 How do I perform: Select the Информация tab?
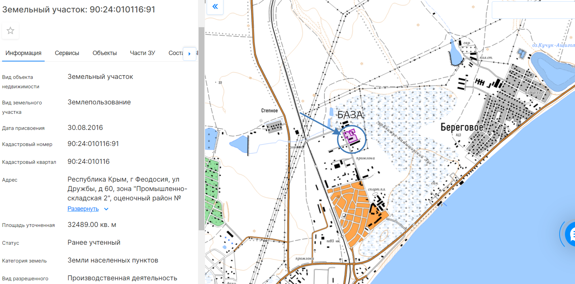[x=23, y=53]
